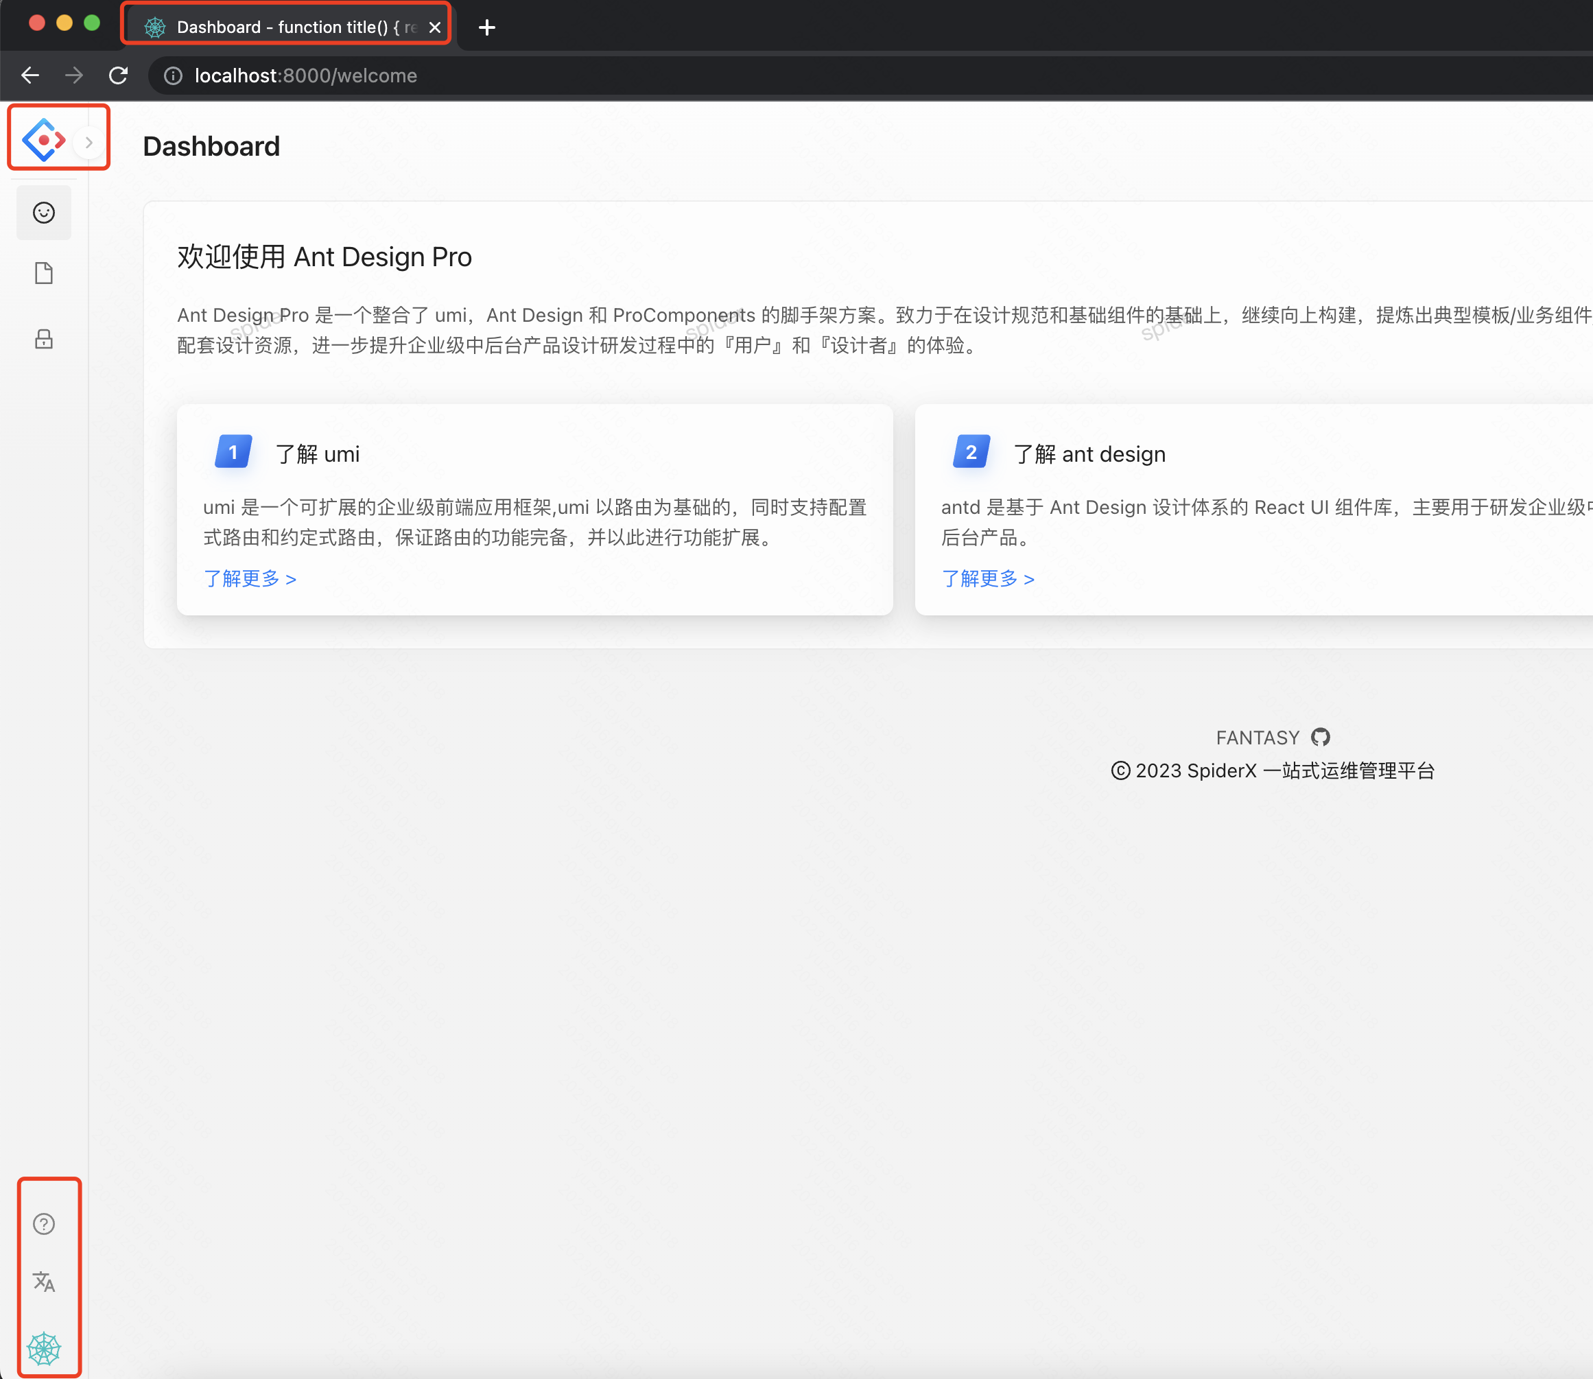
Task: Open the document page icon in sidebar
Action: click(x=44, y=272)
